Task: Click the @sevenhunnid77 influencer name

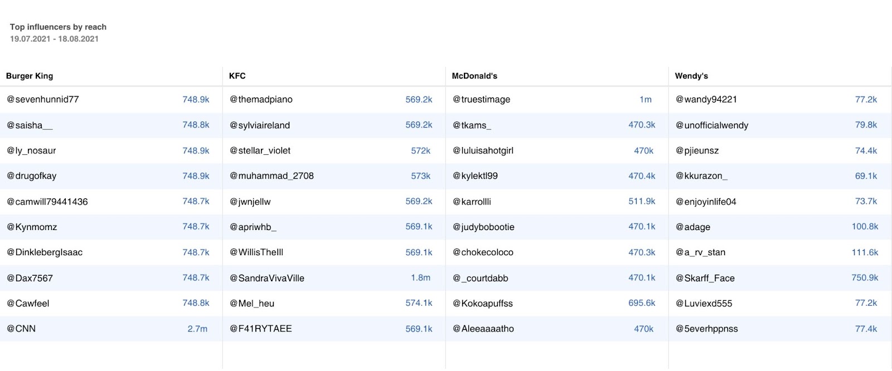Action: pyautogui.click(x=43, y=99)
